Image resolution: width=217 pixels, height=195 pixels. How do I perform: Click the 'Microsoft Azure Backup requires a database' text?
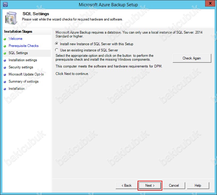[129, 34]
